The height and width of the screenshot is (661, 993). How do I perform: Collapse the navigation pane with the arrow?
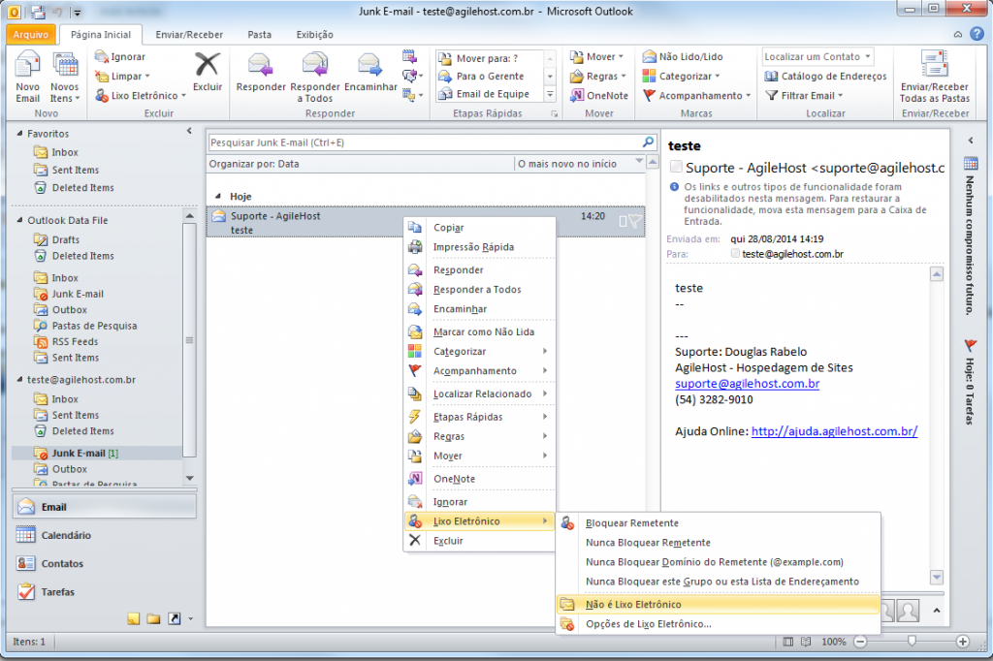[x=189, y=131]
